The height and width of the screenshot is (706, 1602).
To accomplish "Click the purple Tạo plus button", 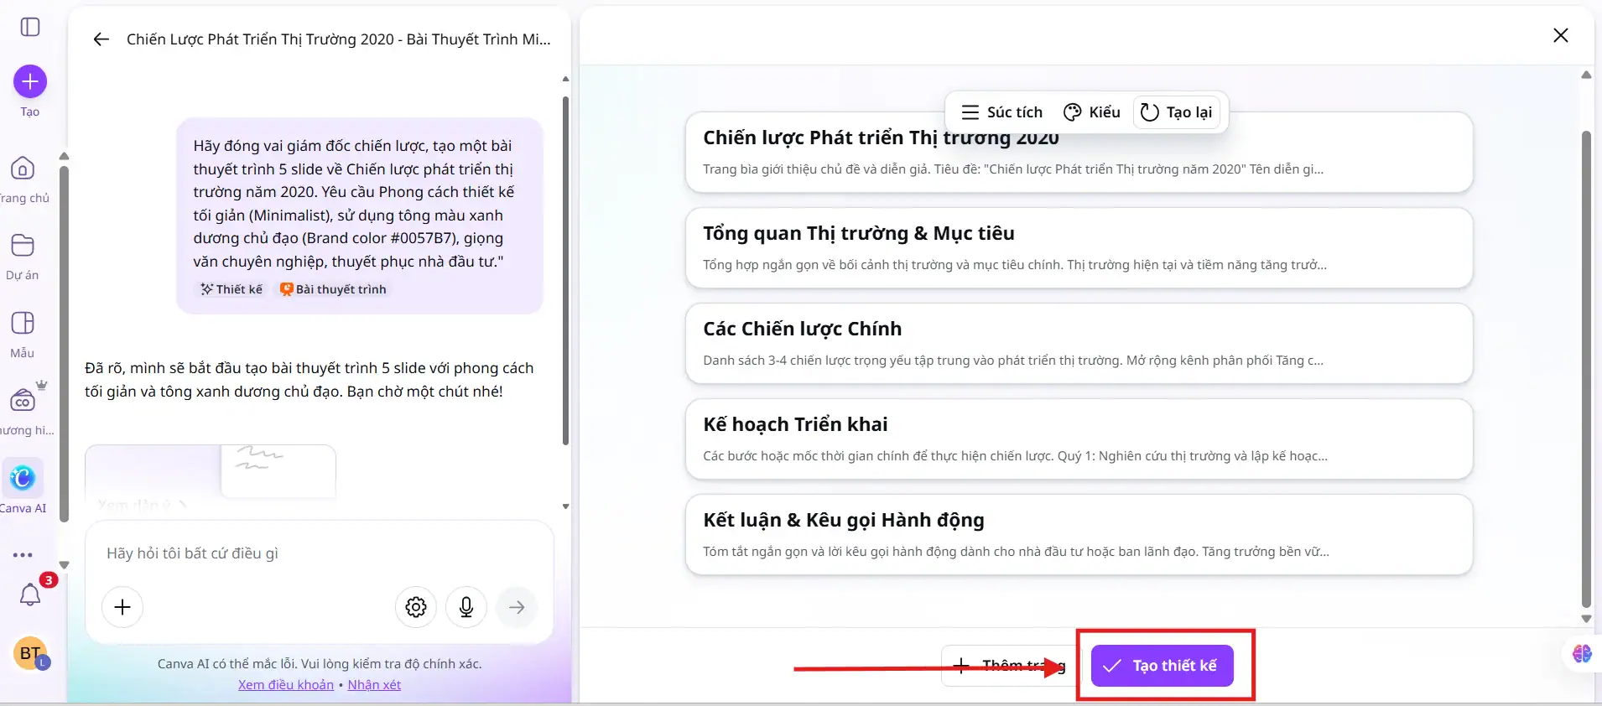I will click(30, 81).
